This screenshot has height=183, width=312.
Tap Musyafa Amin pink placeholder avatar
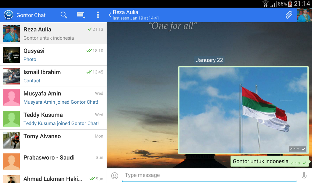point(12,98)
